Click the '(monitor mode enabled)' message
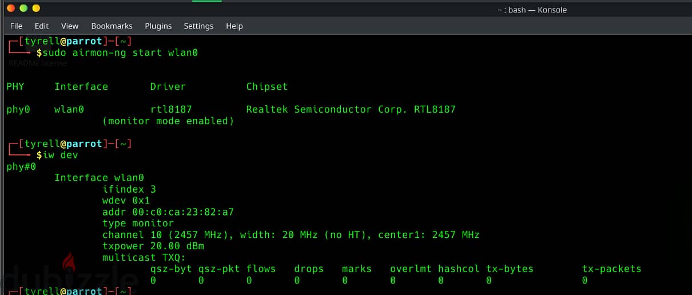692x295 pixels. pyautogui.click(x=168, y=121)
